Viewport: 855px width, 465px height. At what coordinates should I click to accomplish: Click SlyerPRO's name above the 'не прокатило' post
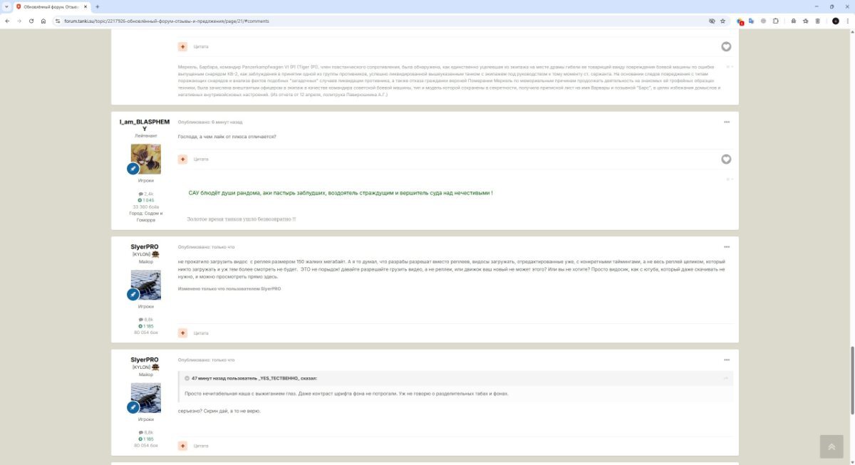145,246
